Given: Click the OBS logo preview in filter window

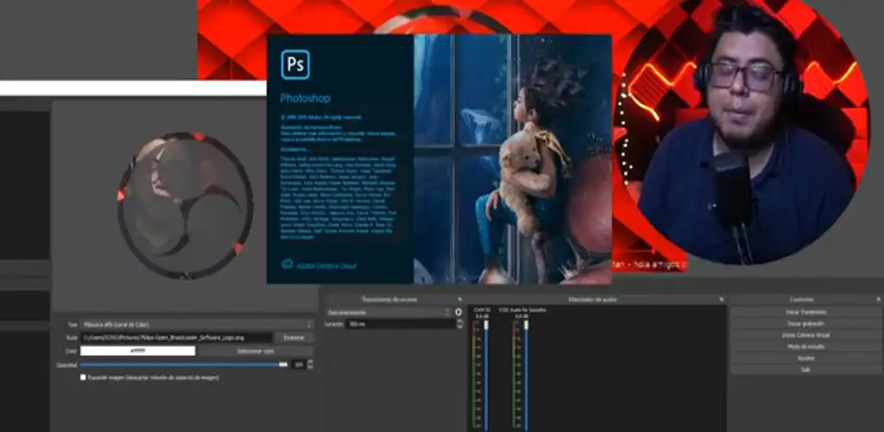Looking at the screenshot, I should pos(185,206).
